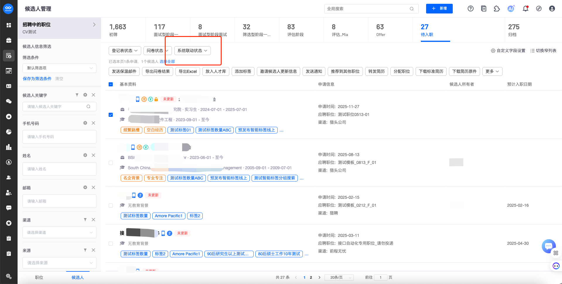Viewport: 562px width, 284px height.
Task: Open the thumbs-up icon in the sidebar
Action: [x=9, y=117]
